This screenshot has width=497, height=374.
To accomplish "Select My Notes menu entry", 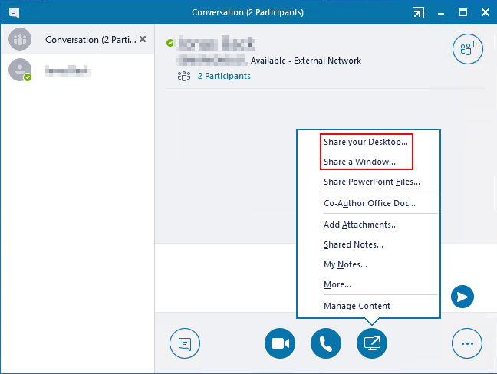I will pos(345,264).
